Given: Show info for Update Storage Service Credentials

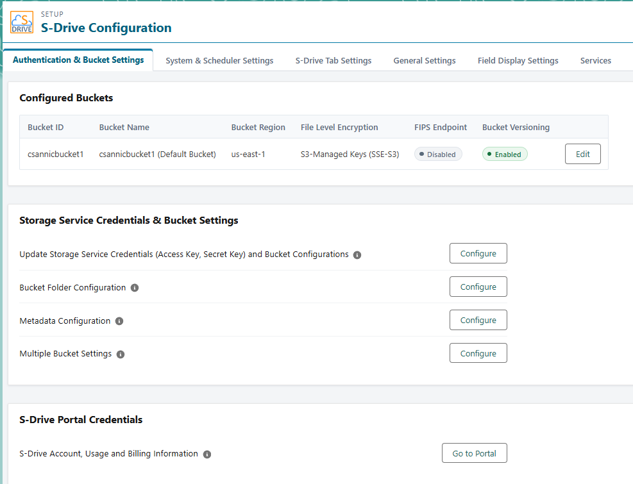Looking at the screenshot, I should point(357,255).
